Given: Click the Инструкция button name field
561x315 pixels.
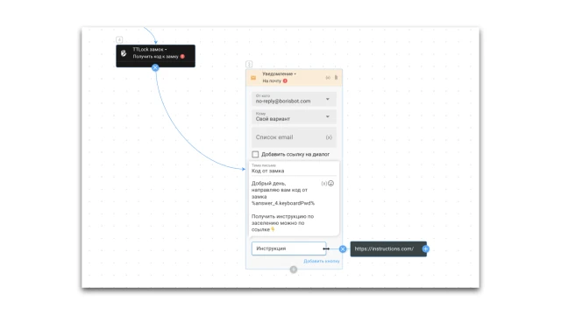Looking at the screenshot, I should [x=288, y=248].
